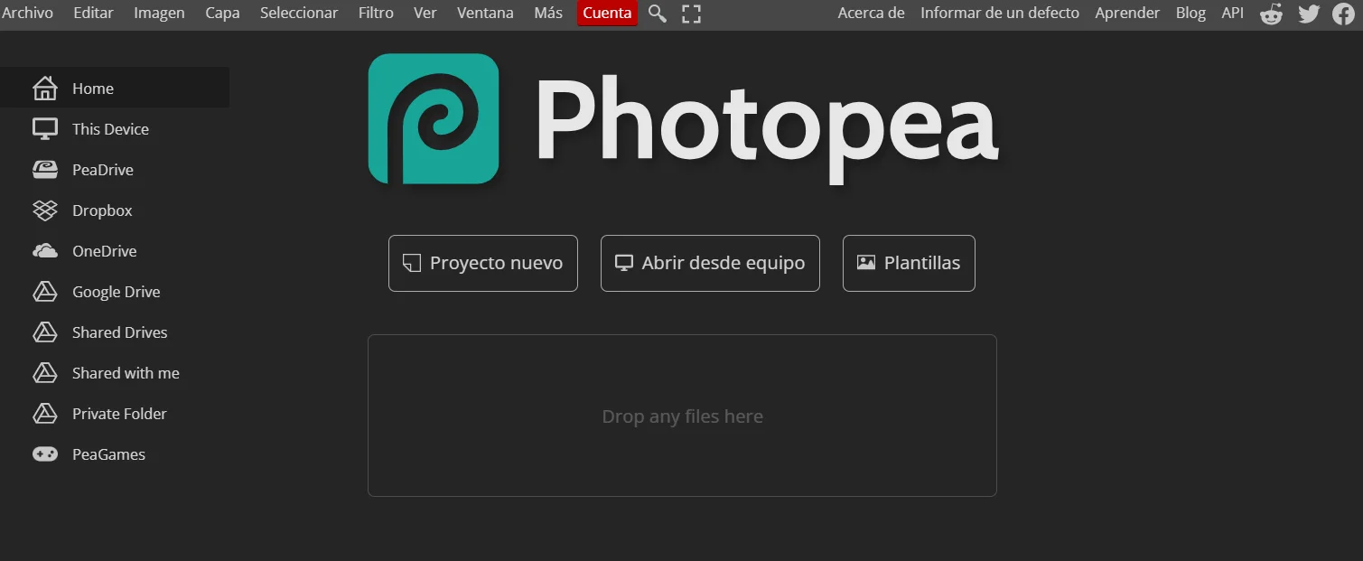Open the Facebook icon link
The width and height of the screenshot is (1363, 561).
coord(1343,14)
